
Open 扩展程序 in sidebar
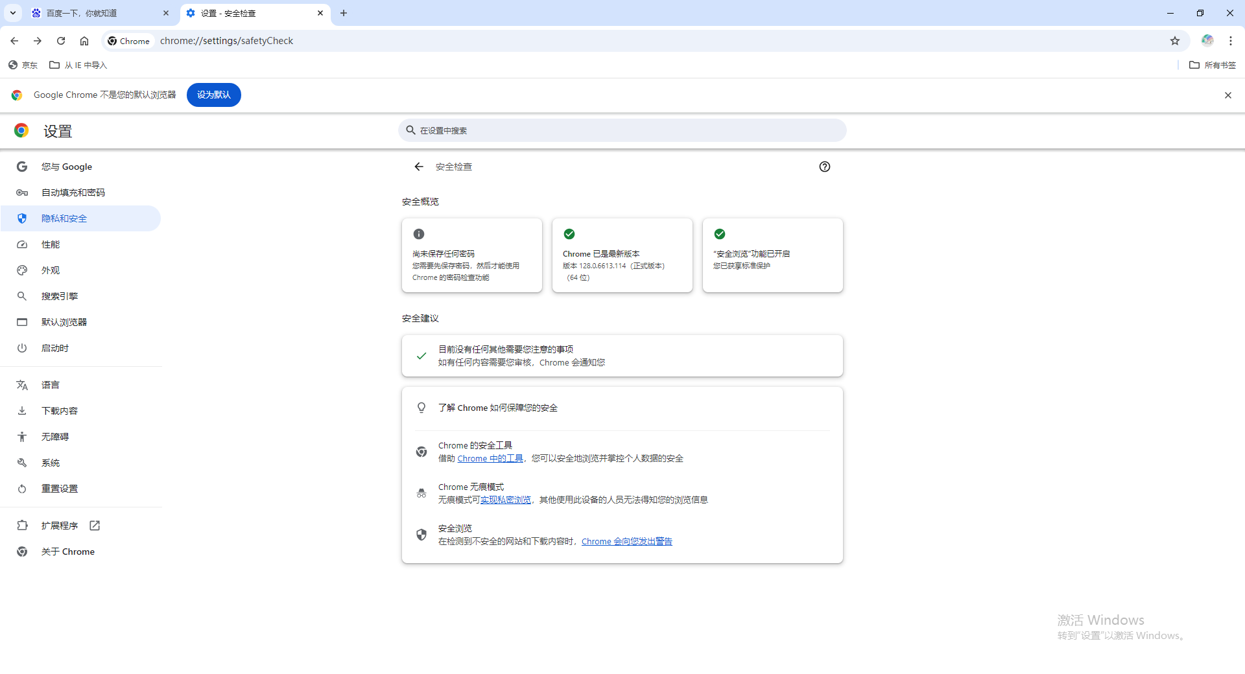80,526
